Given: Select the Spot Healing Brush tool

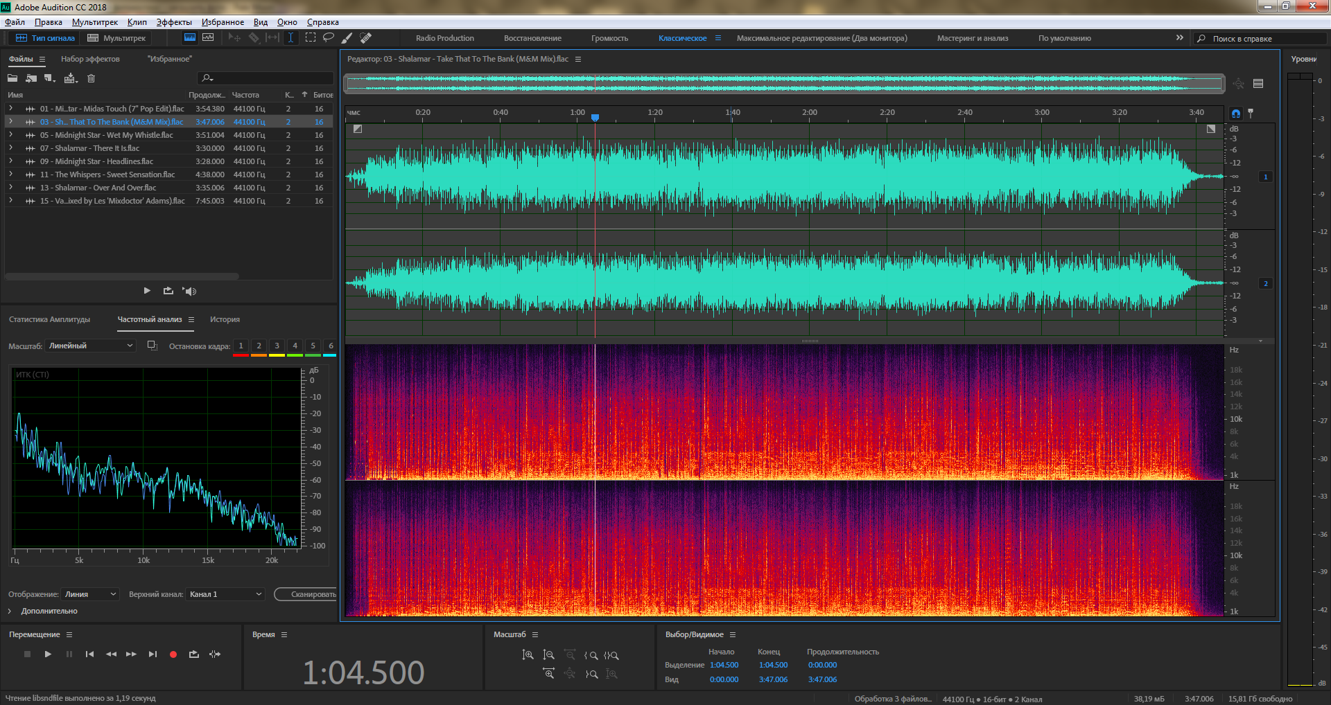Looking at the screenshot, I should point(366,38).
